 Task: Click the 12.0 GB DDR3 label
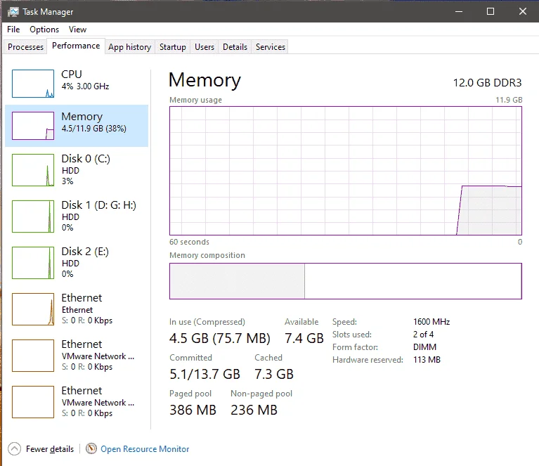point(487,83)
